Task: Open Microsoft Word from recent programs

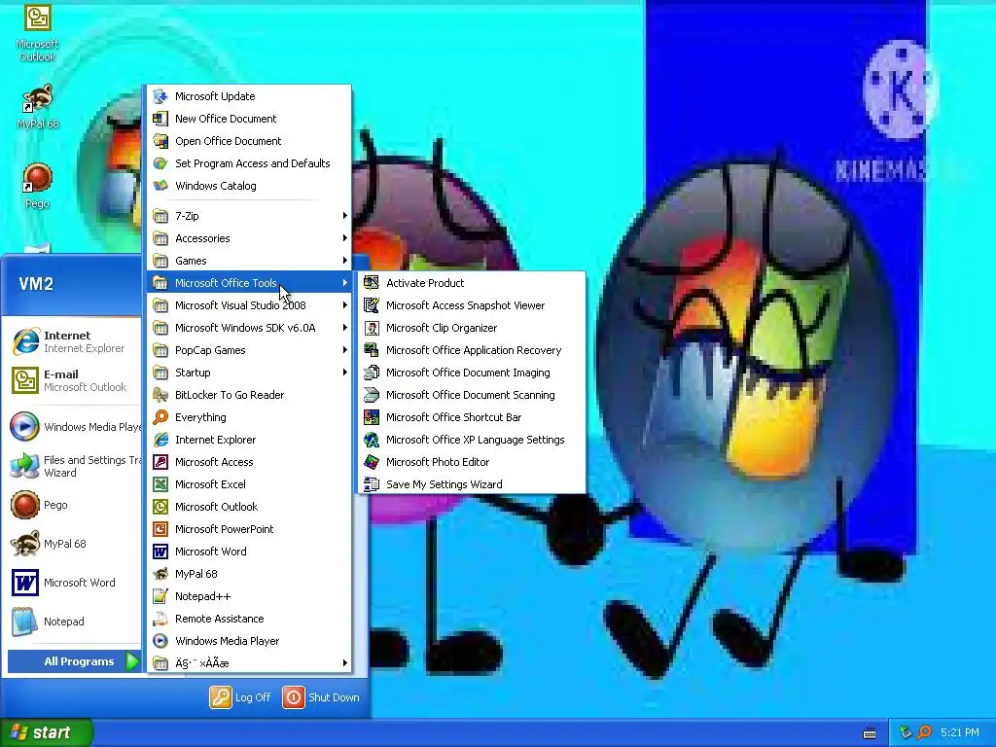Action: point(74,583)
